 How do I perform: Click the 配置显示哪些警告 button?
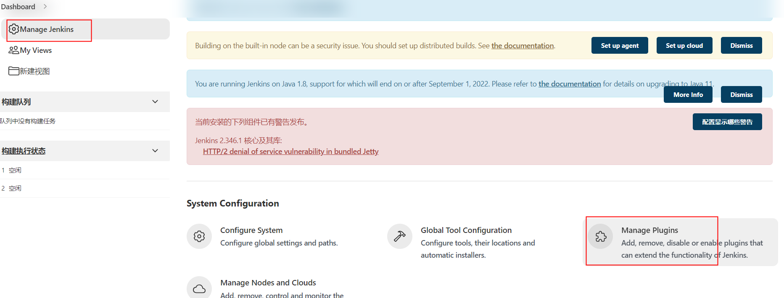click(x=727, y=122)
